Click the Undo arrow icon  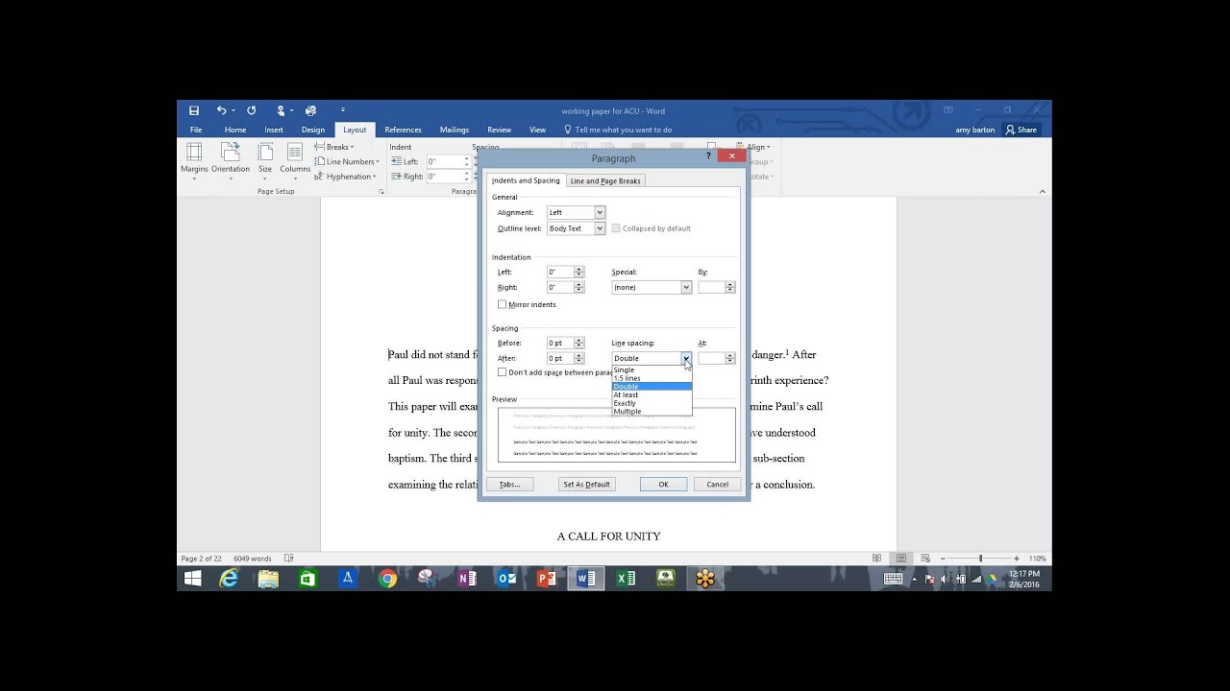[221, 110]
